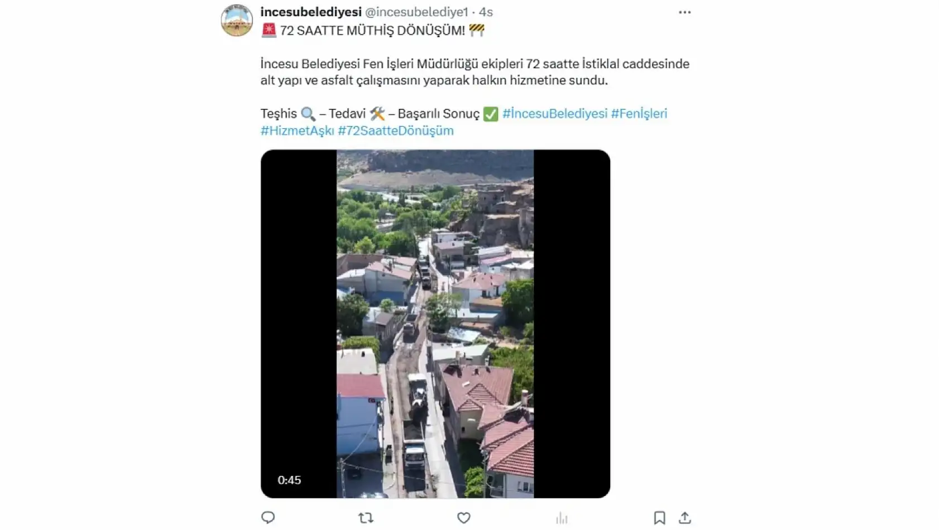939x530 pixels.
Task: Click the reply speech bubble icon
Action: pos(268,518)
